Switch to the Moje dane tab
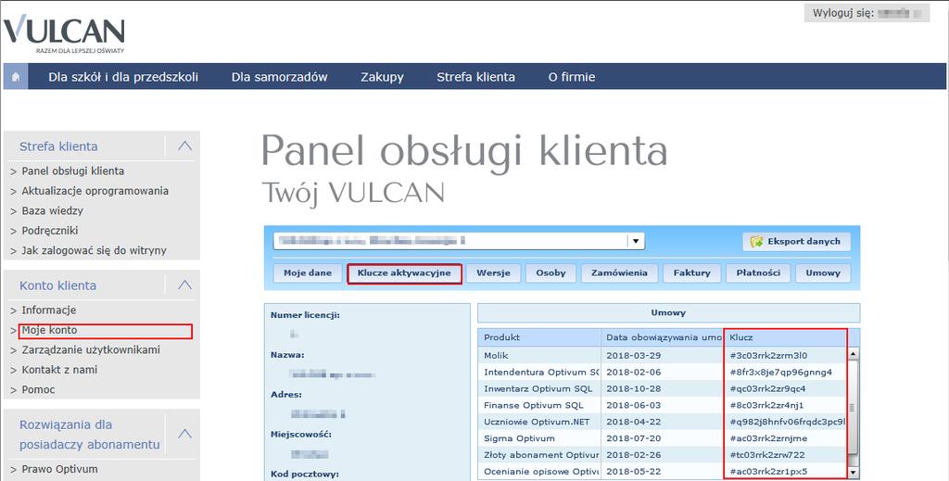The height and width of the screenshot is (481, 949). (x=308, y=272)
